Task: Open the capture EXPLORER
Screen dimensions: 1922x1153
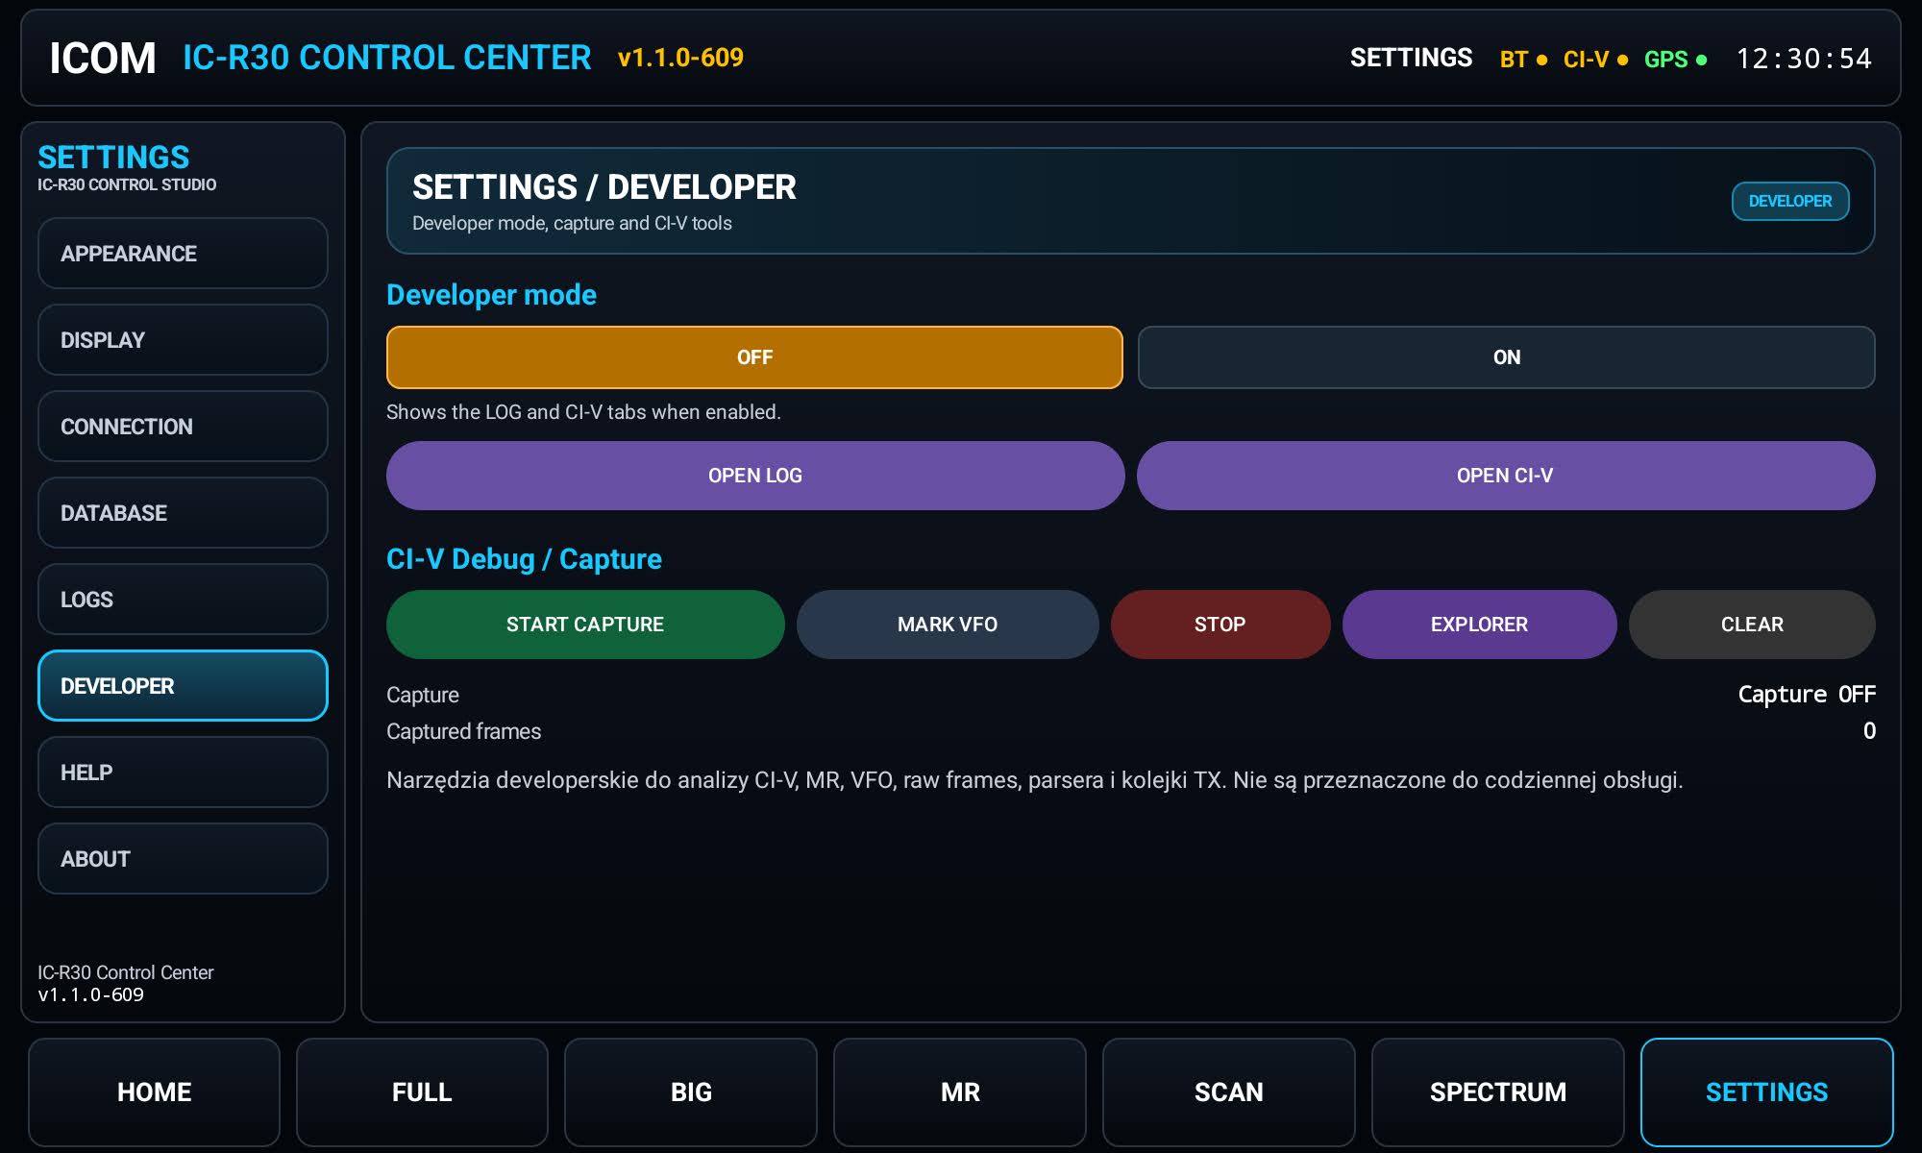Action: coord(1479,625)
